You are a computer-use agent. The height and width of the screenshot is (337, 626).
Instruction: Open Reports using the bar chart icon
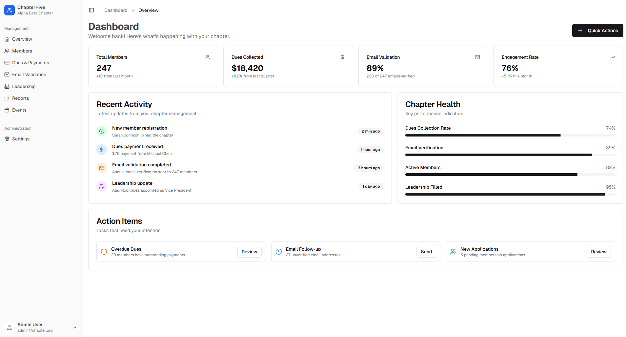click(x=7, y=98)
